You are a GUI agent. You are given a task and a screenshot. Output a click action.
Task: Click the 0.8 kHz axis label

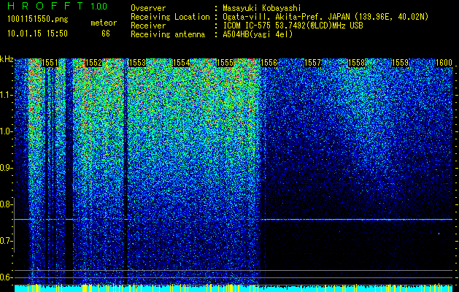pyautogui.click(x=7, y=204)
